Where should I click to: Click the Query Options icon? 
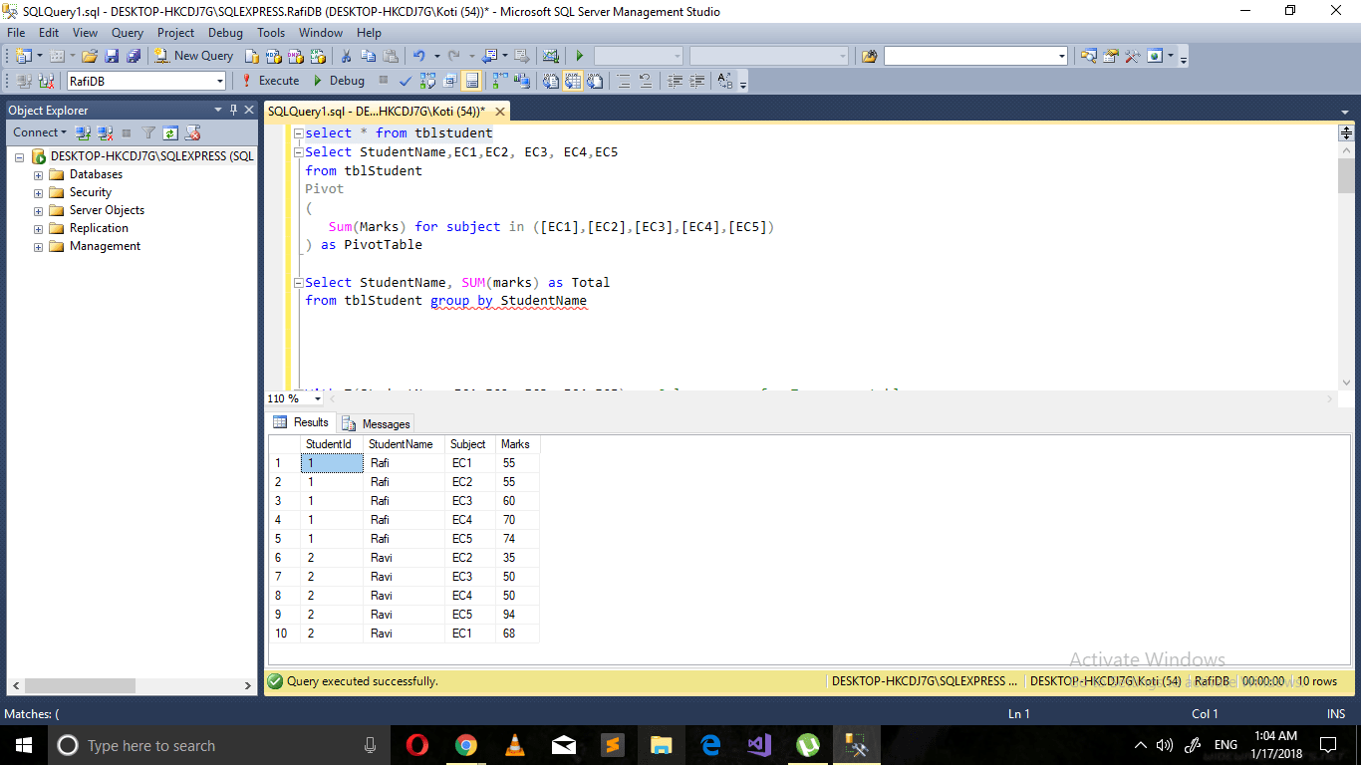[x=450, y=81]
